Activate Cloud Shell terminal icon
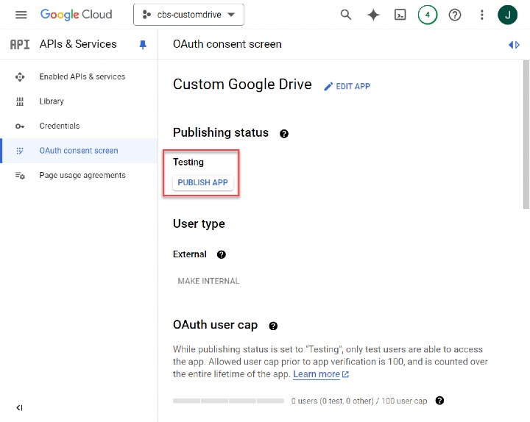 point(400,15)
